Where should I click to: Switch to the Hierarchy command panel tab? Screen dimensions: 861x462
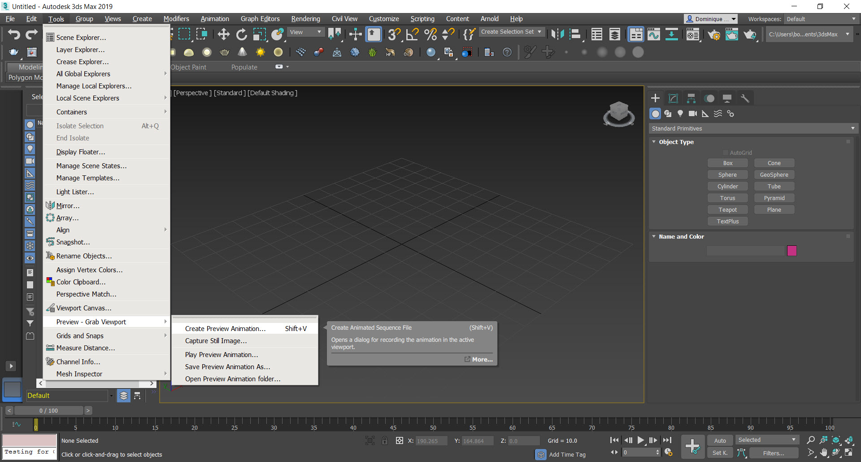point(691,98)
